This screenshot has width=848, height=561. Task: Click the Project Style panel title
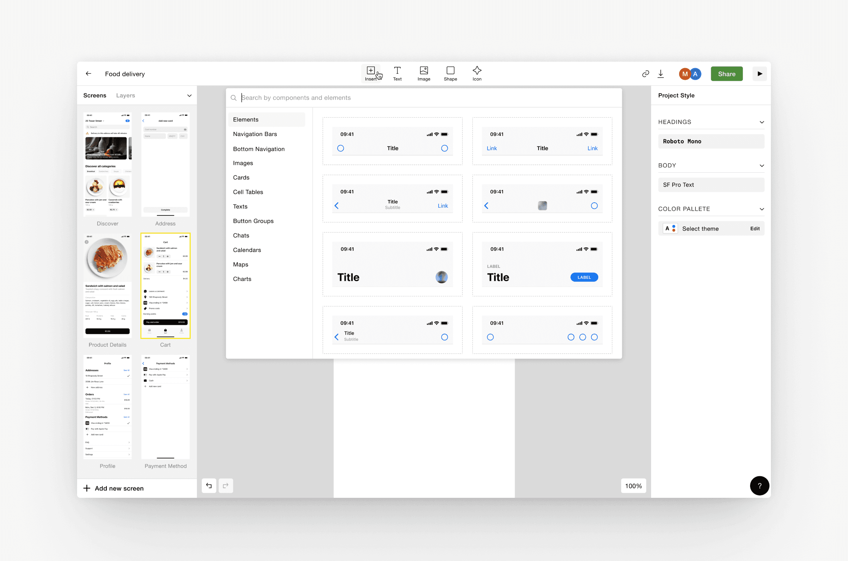tap(676, 96)
